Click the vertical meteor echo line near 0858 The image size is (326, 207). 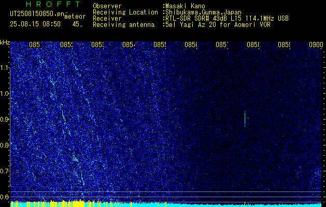tap(245, 119)
